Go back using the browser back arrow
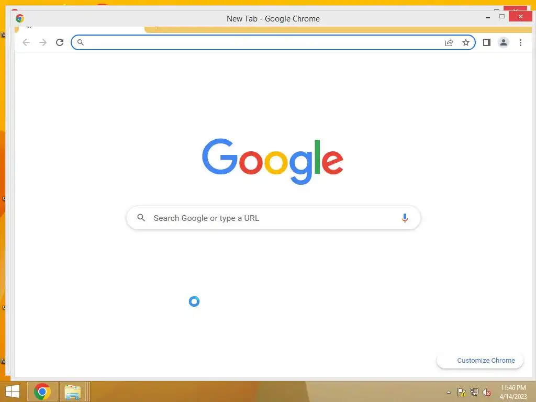 [26, 42]
